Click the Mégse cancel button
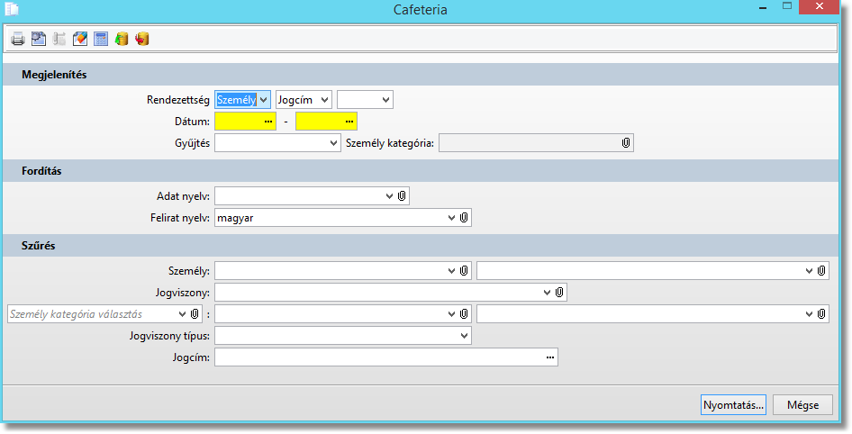 803,405
